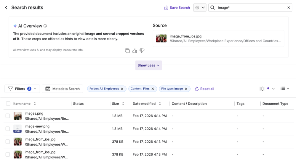Collapse the overview with Show Less
The image size is (296, 161).
(148, 65)
